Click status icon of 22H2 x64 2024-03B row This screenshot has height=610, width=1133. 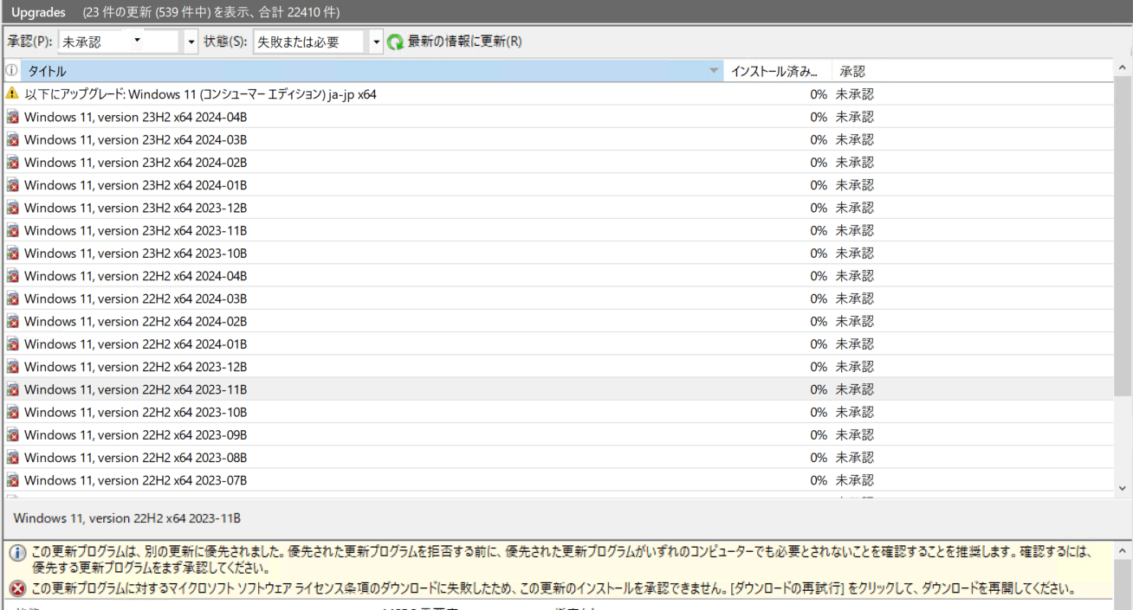tap(12, 299)
